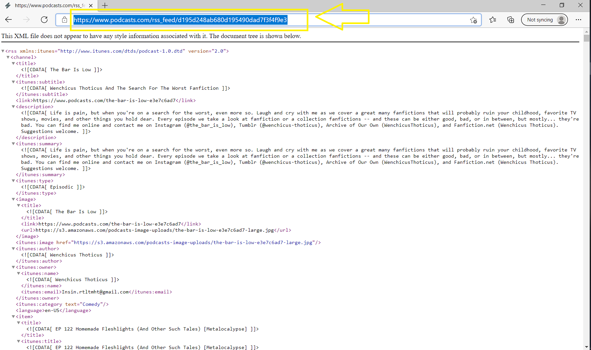Click 'Wenchicus Thoticus' under itunes:author
Image resolution: width=591 pixels, height=350 pixels.
[x=76, y=255]
